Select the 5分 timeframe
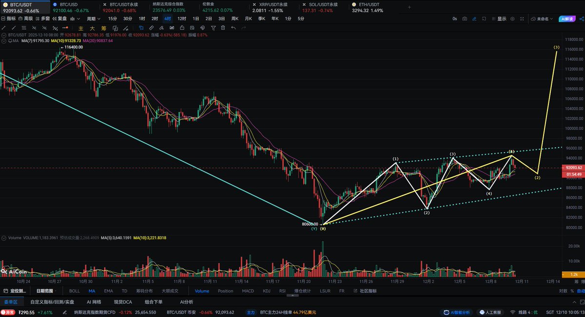The height and width of the screenshot is (317, 585). 301,19
